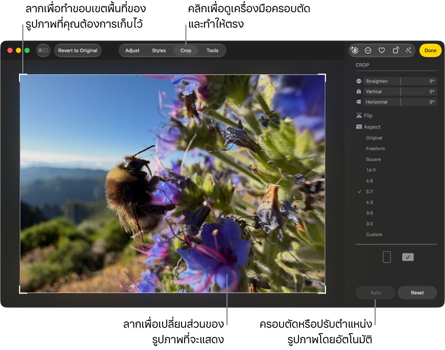Set aspect ratio to 16:9
The image size is (445, 350).
pyautogui.click(x=371, y=170)
